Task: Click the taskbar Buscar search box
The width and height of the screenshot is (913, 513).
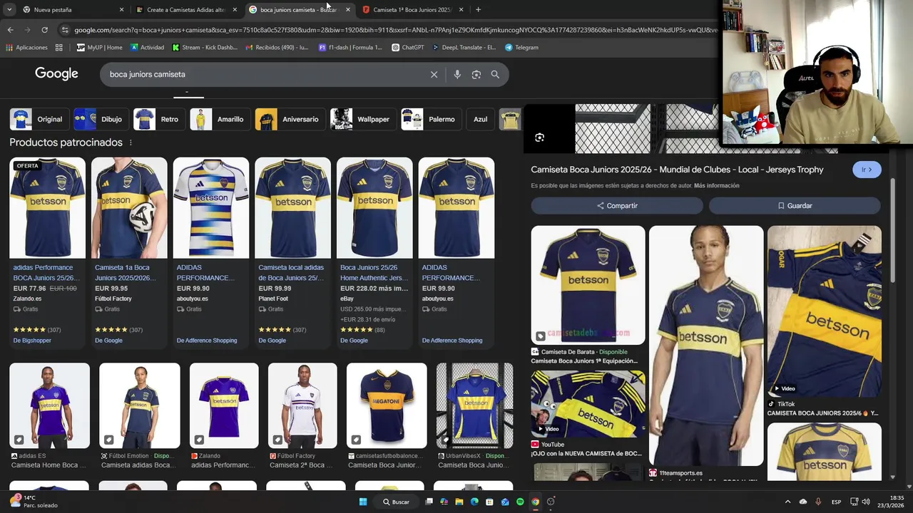Action: (x=396, y=502)
